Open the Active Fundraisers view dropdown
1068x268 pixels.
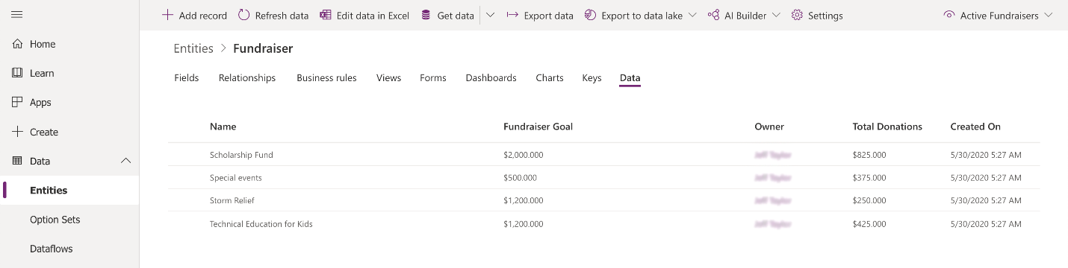tap(999, 15)
